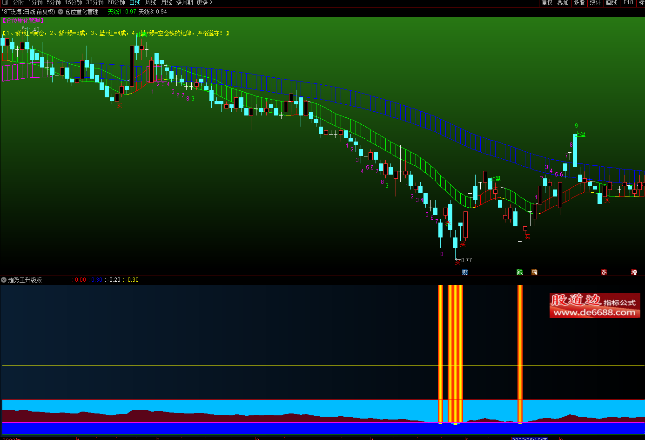Open the 股道边 indicator formula logo

click(x=594, y=305)
